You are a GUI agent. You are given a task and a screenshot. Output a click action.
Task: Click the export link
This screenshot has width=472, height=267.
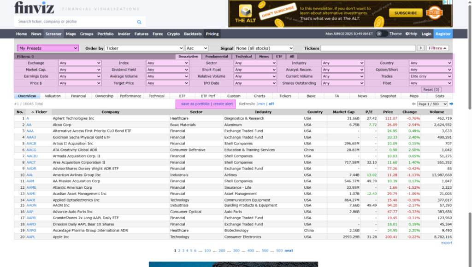[447, 243]
